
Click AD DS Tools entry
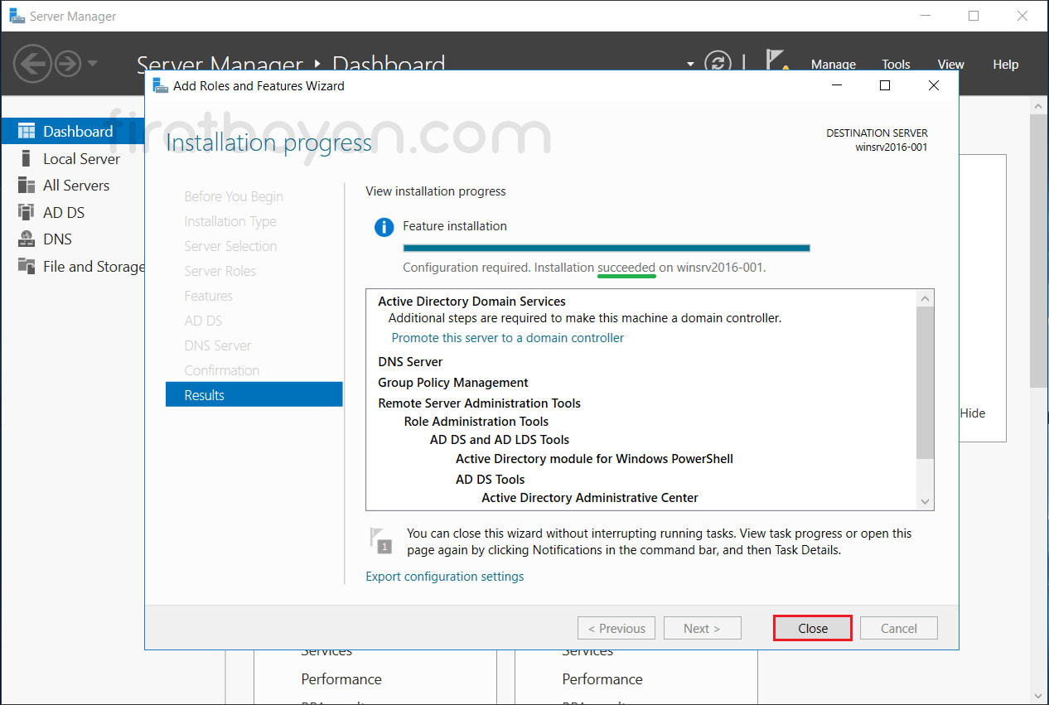tap(490, 480)
